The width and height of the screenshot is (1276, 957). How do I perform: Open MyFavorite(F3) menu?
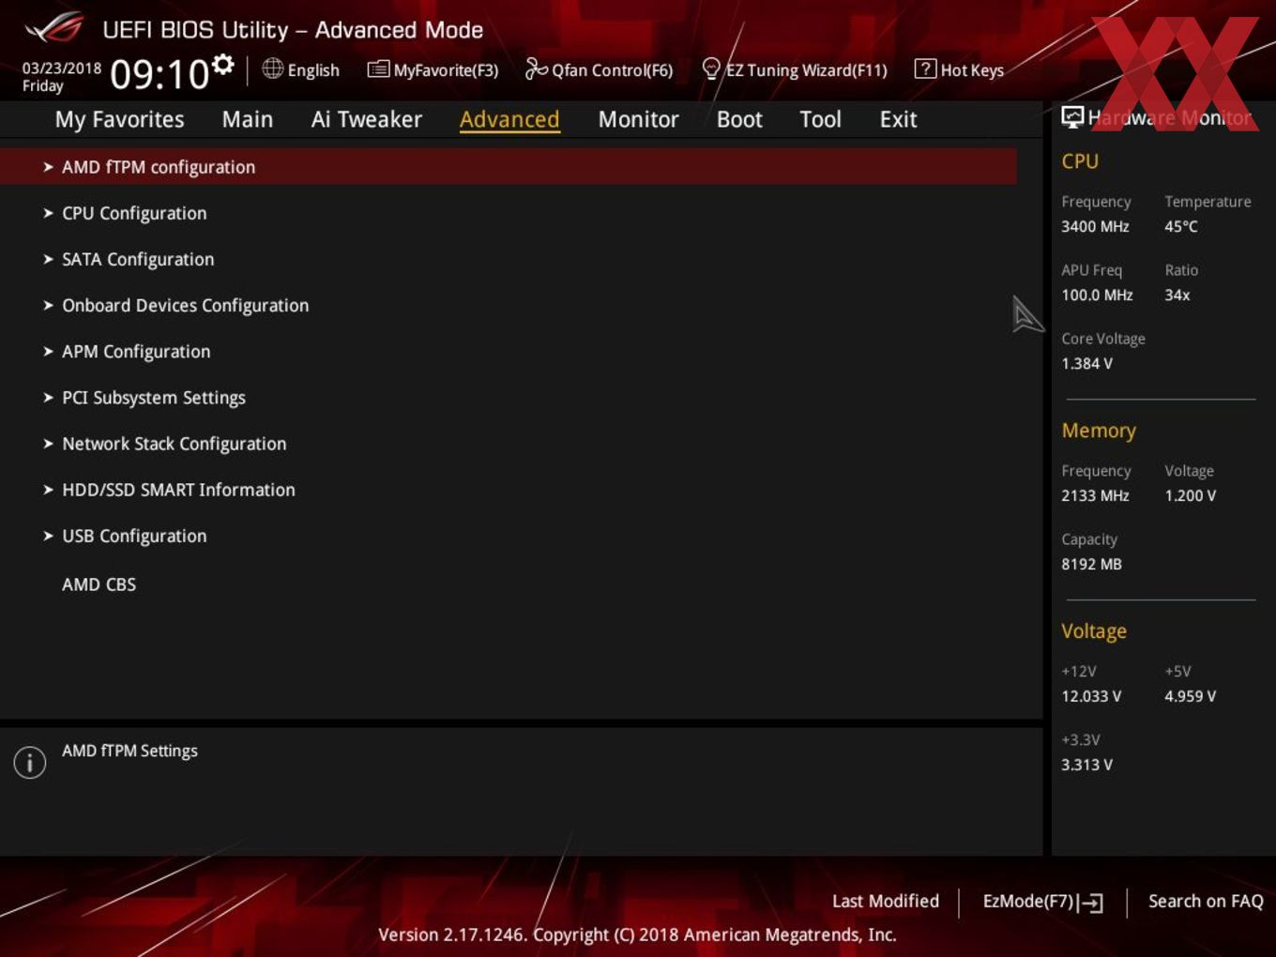446,70
